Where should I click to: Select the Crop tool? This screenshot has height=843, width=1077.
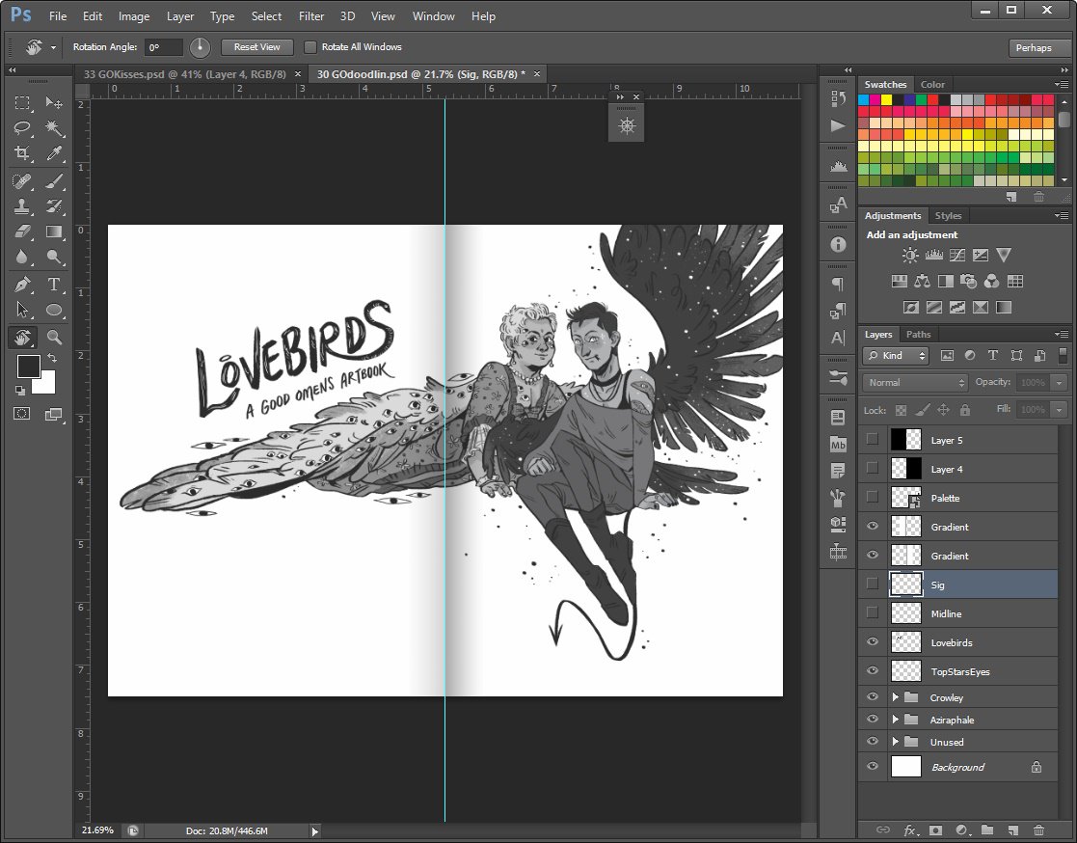pos(22,153)
